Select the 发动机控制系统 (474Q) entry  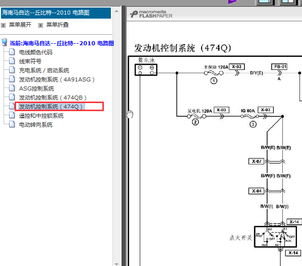pyautogui.click(x=50, y=107)
